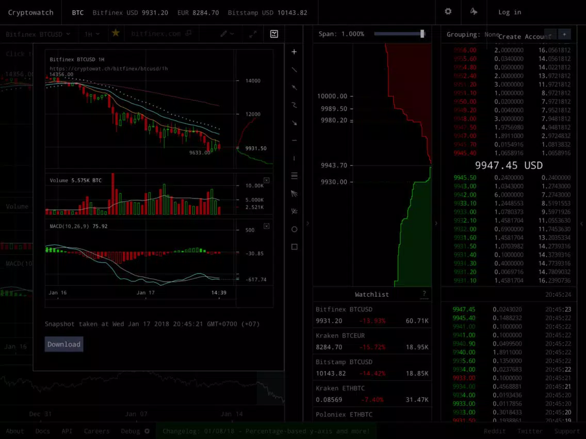Toggle the gold favorite star
The height and width of the screenshot is (439, 586).
[116, 33]
